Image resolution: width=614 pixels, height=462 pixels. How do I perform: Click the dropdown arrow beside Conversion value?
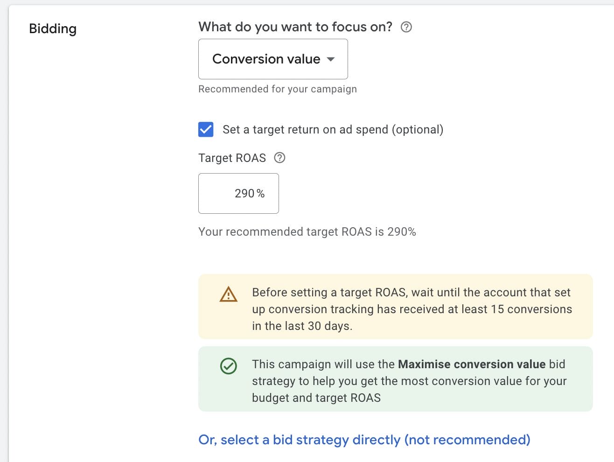331,59
